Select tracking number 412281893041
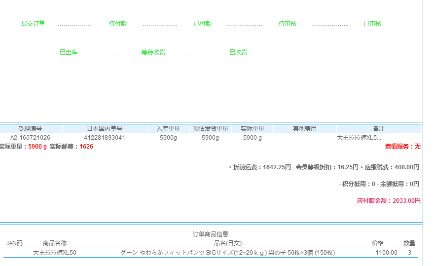This screenshot has height=266, width=434. pyautogui.click(x=105, y=137)
